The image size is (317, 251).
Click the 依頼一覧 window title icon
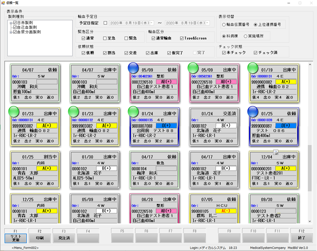point(3,3)
